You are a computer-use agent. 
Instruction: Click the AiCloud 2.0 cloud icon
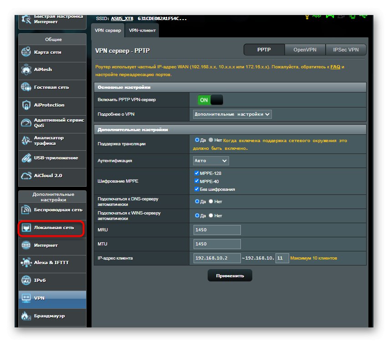coord(26,176)
